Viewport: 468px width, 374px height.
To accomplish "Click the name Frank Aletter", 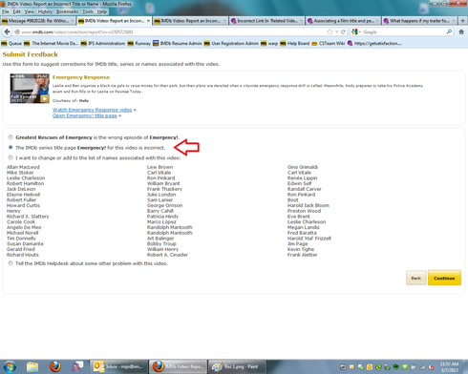I will click(x=302, y=255).
